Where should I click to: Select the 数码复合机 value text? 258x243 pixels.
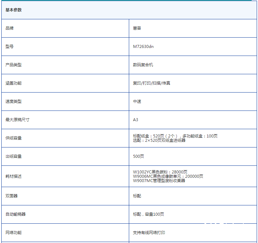click(143, 65)
